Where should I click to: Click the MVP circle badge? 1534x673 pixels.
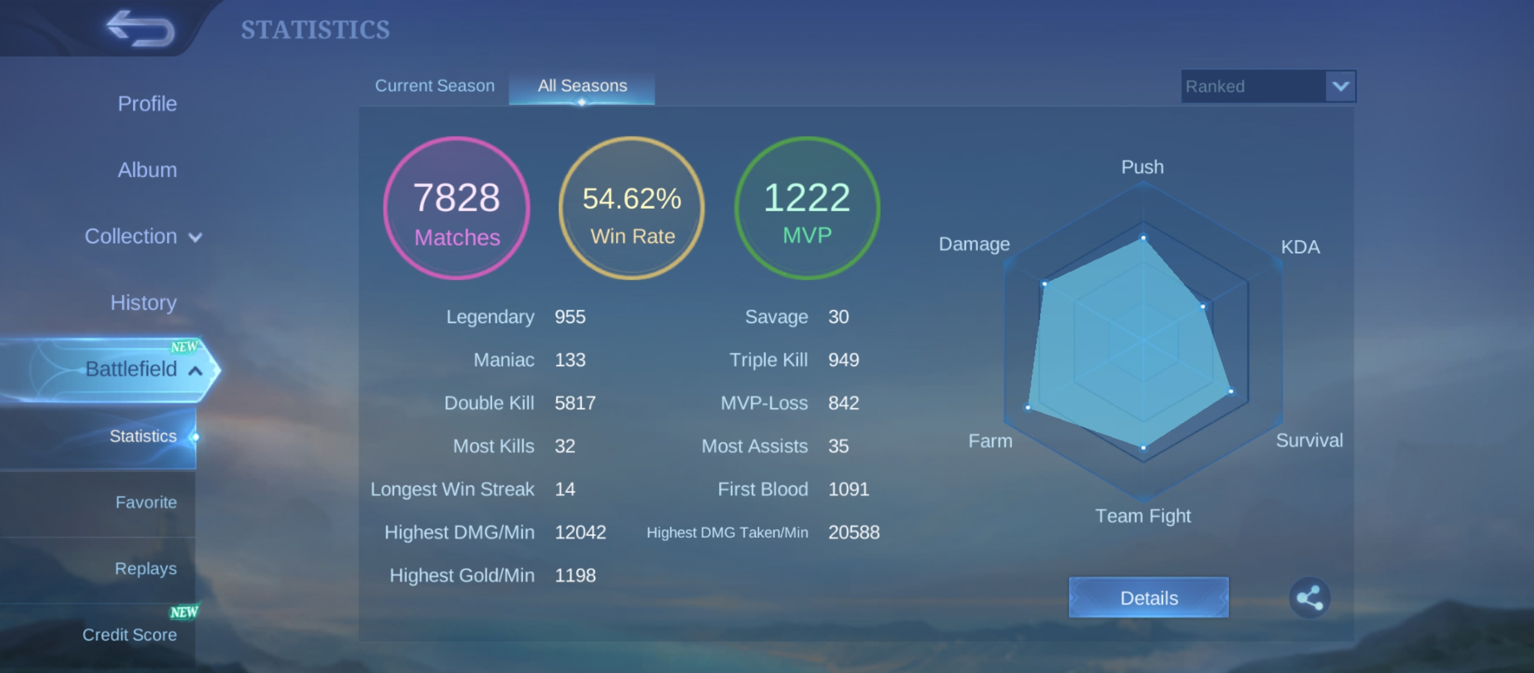807,208
